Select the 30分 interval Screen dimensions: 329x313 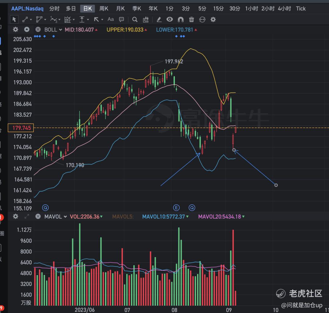point(235,9)
